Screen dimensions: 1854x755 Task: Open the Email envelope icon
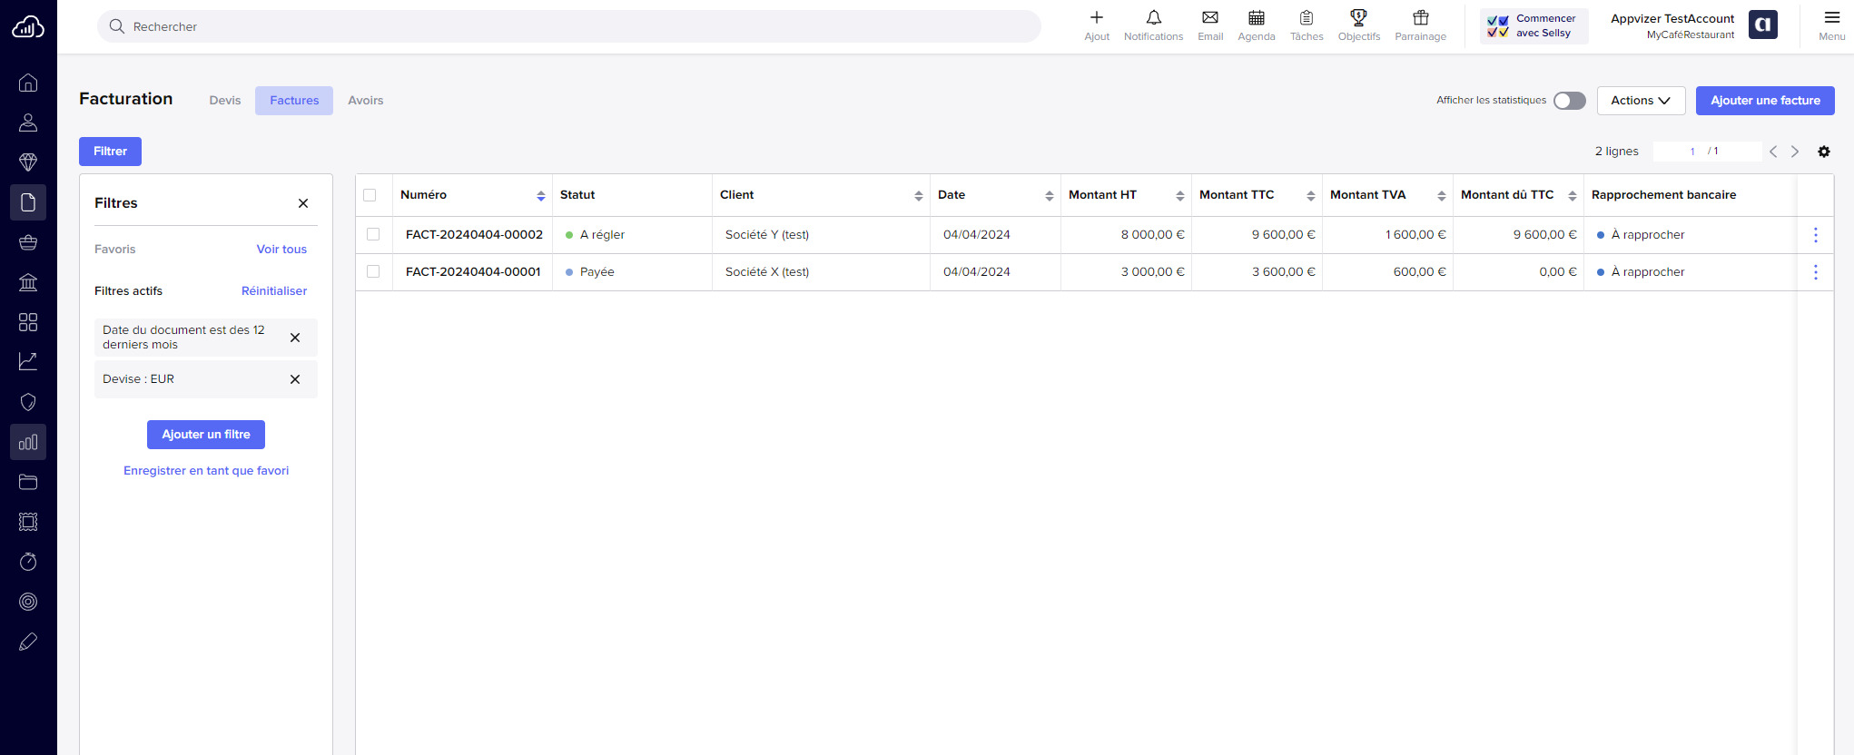point(1210,17)
